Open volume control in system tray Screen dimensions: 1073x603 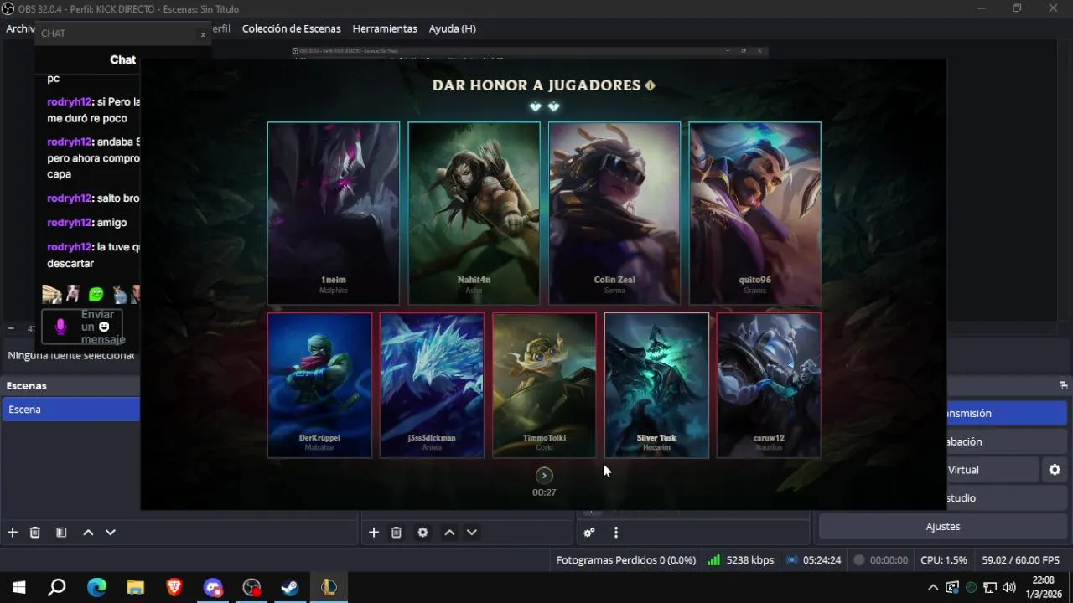pyautogui.click(x=1008, y=588)
